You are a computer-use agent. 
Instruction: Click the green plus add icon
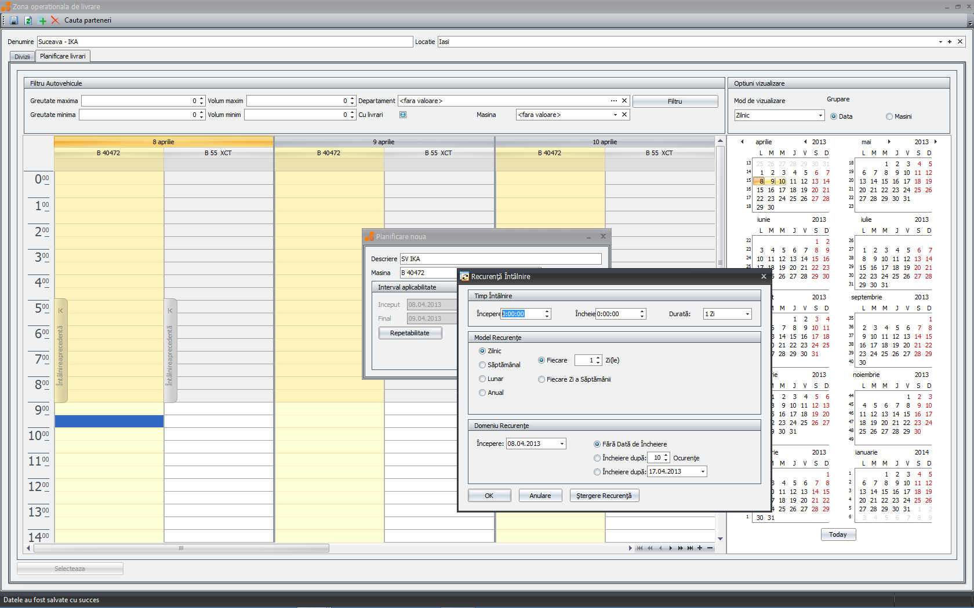42,20
